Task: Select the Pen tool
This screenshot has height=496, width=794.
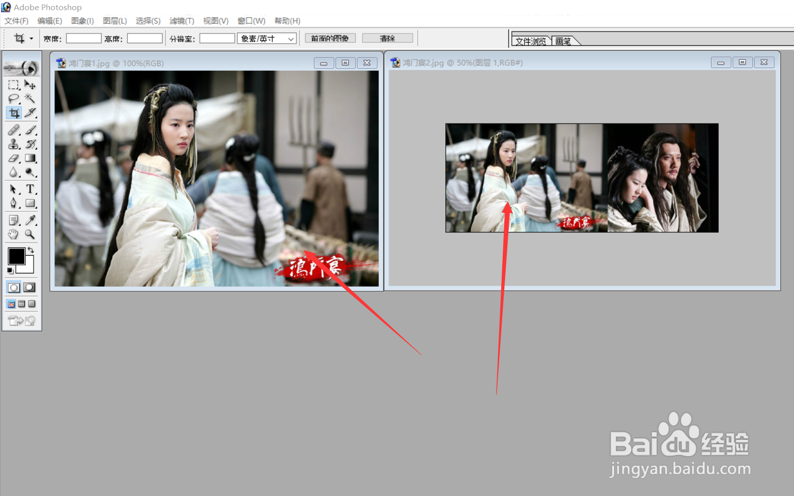Action: (14, 204)
